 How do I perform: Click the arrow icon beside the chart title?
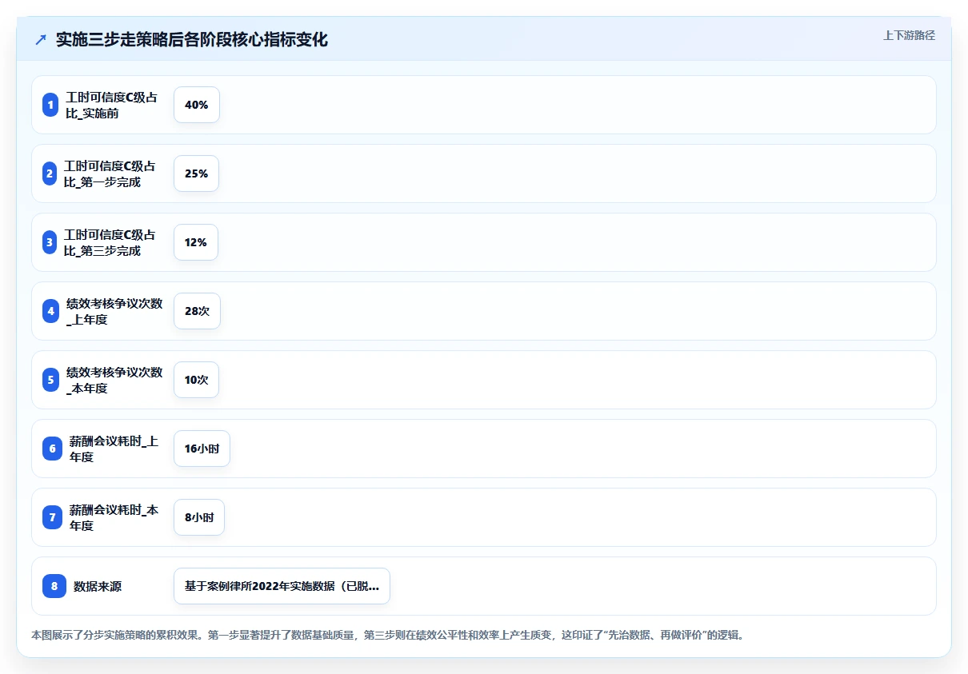41,39
